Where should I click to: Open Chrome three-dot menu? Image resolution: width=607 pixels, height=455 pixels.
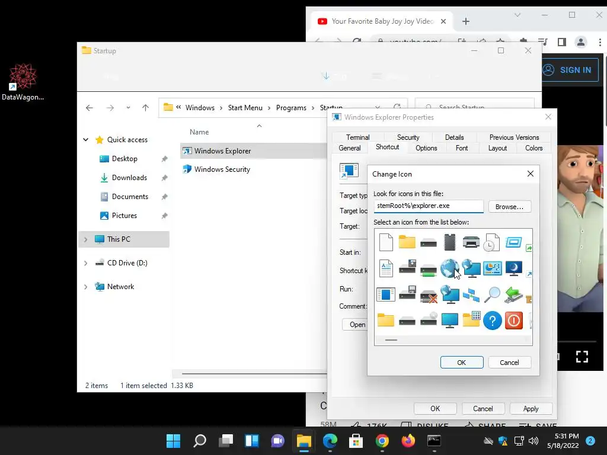[600, 42]
